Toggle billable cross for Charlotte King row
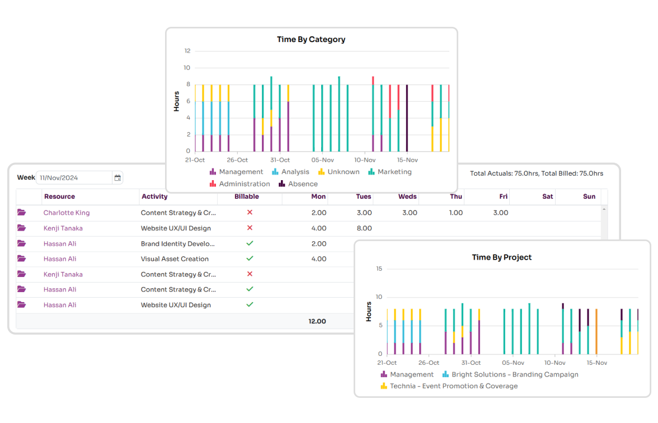Image resolution: width=658 pixels, height=423 pixels. coord(250,213)
